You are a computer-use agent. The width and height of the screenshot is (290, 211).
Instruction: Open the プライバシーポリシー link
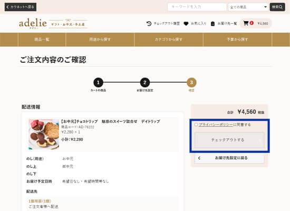point(216,124)
